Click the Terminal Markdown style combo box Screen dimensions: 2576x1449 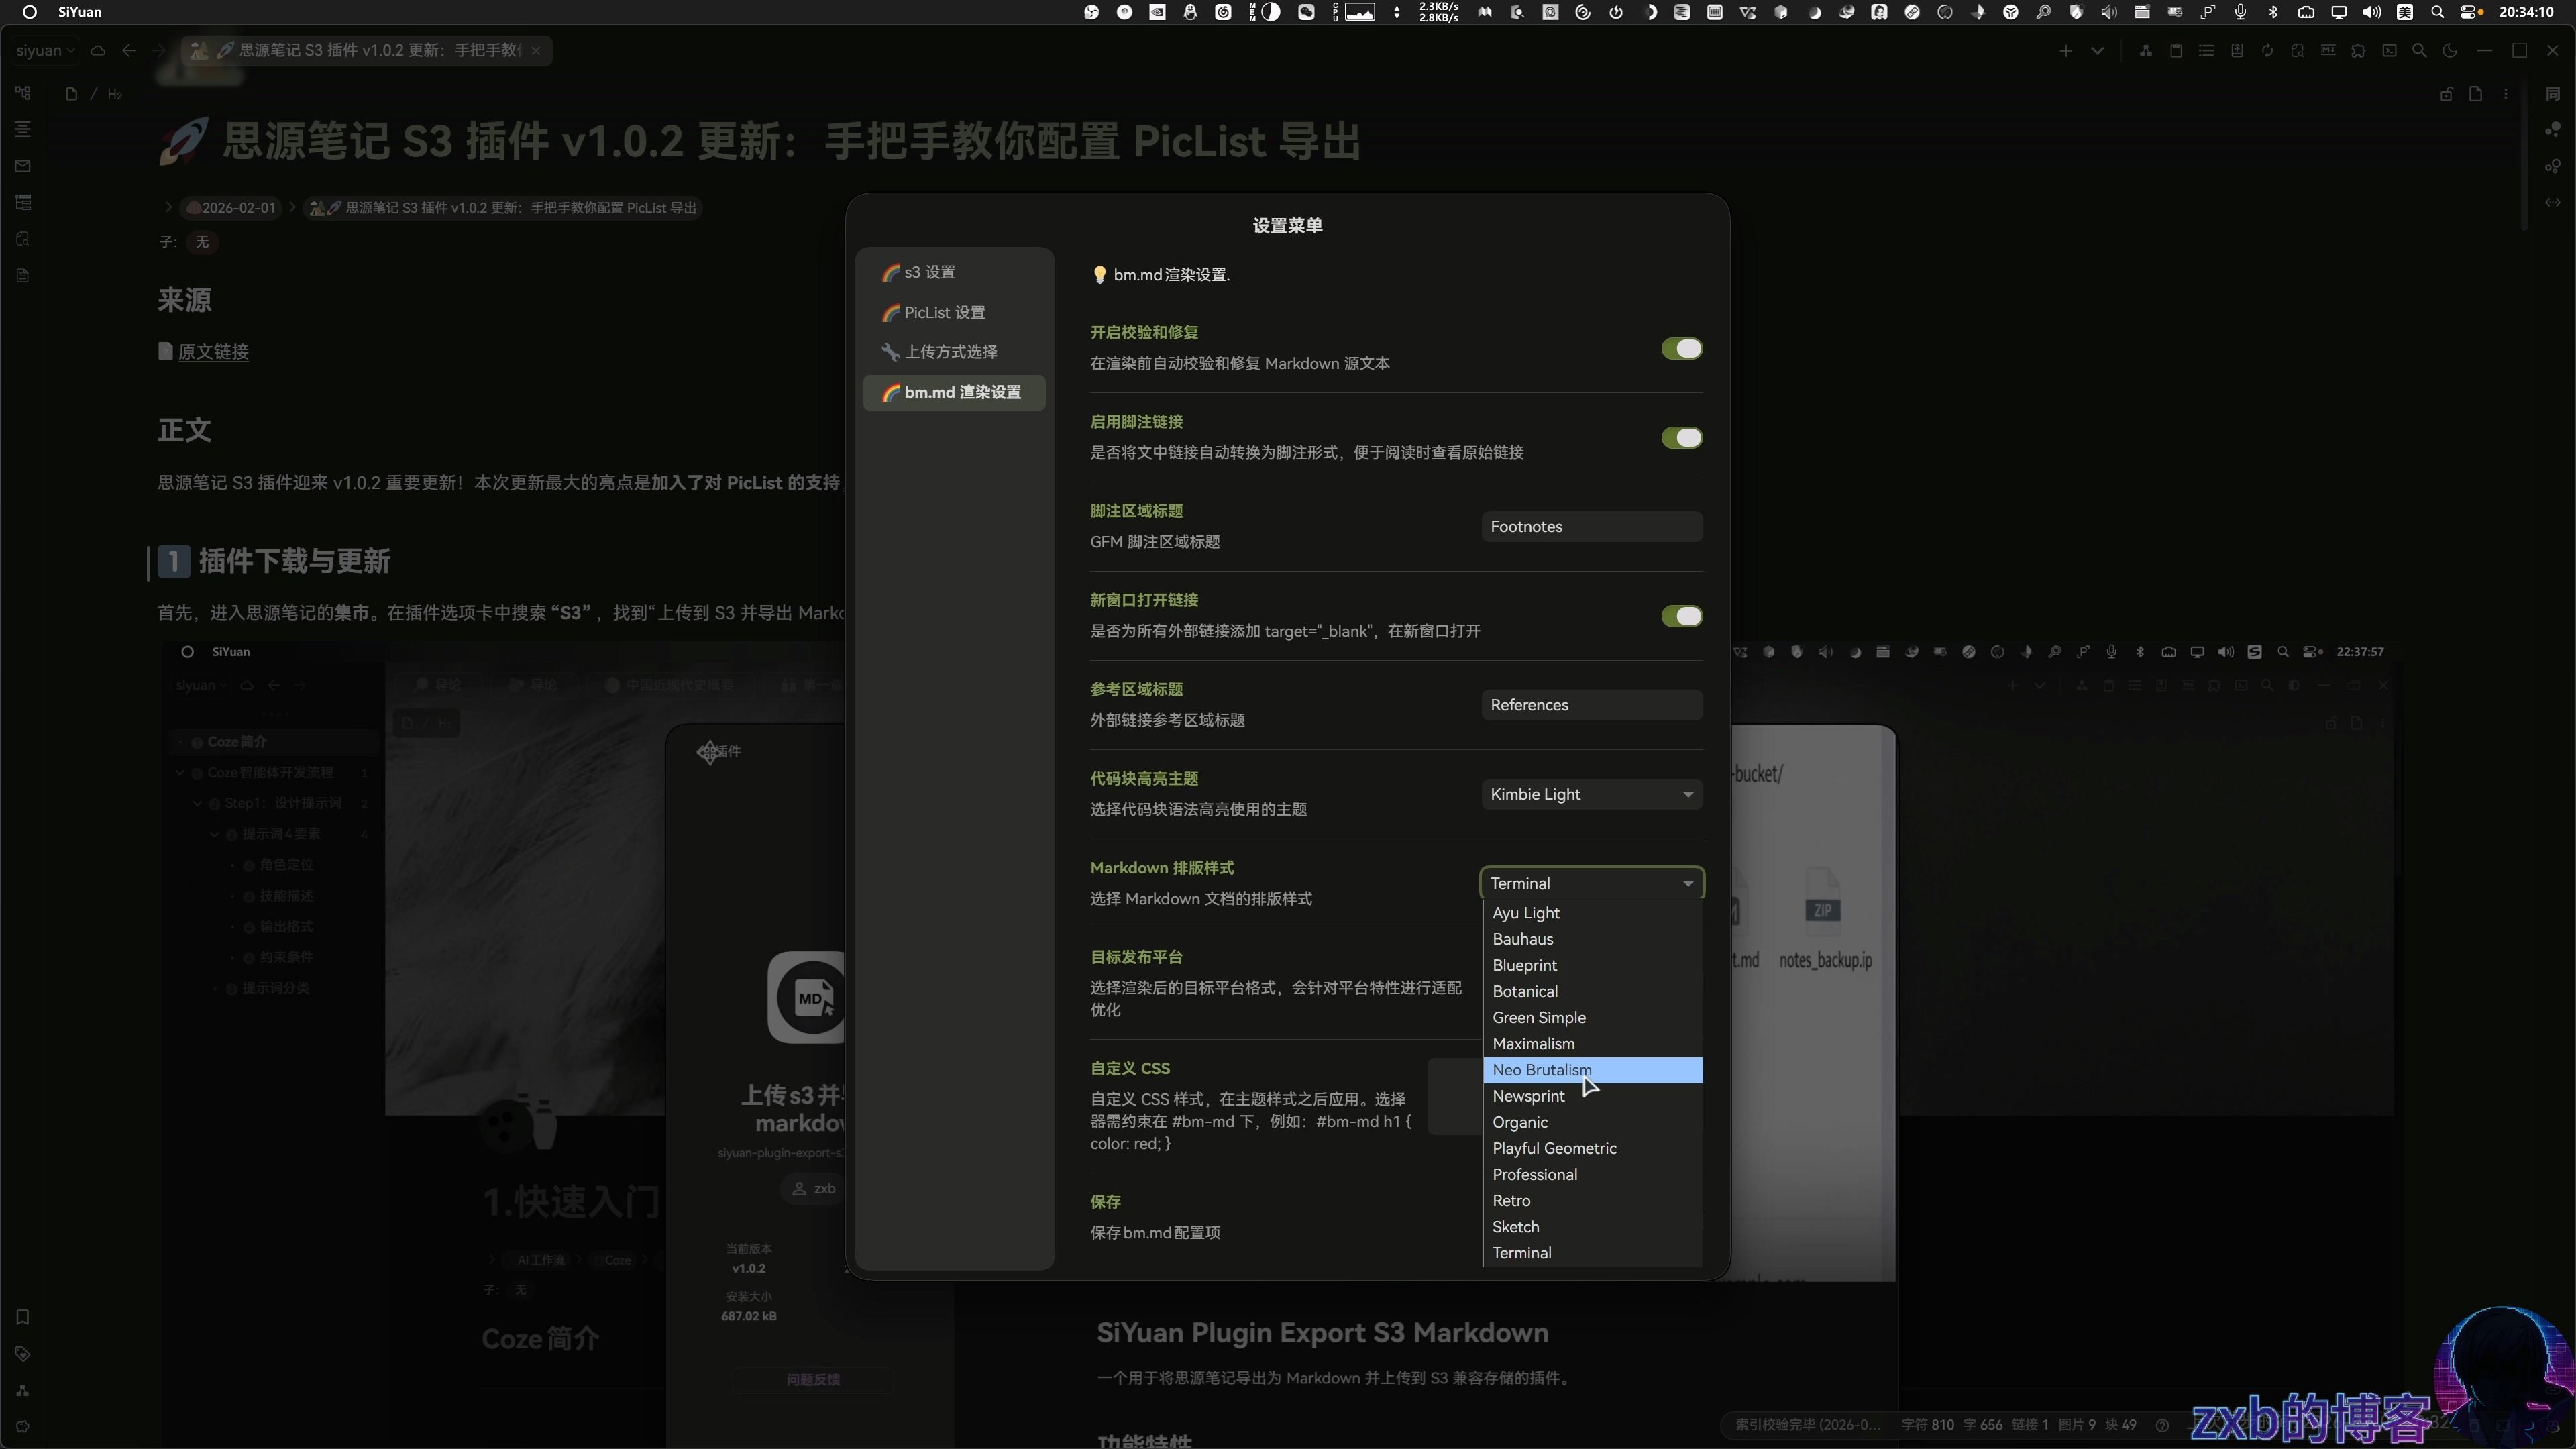coord(1591,883)
